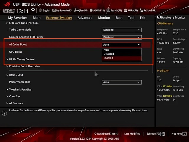This screenshot has width=189, height=142.
Task: Click the 4300 MHz frequency value
Action: pyautogui.click(x=162, y=33)
